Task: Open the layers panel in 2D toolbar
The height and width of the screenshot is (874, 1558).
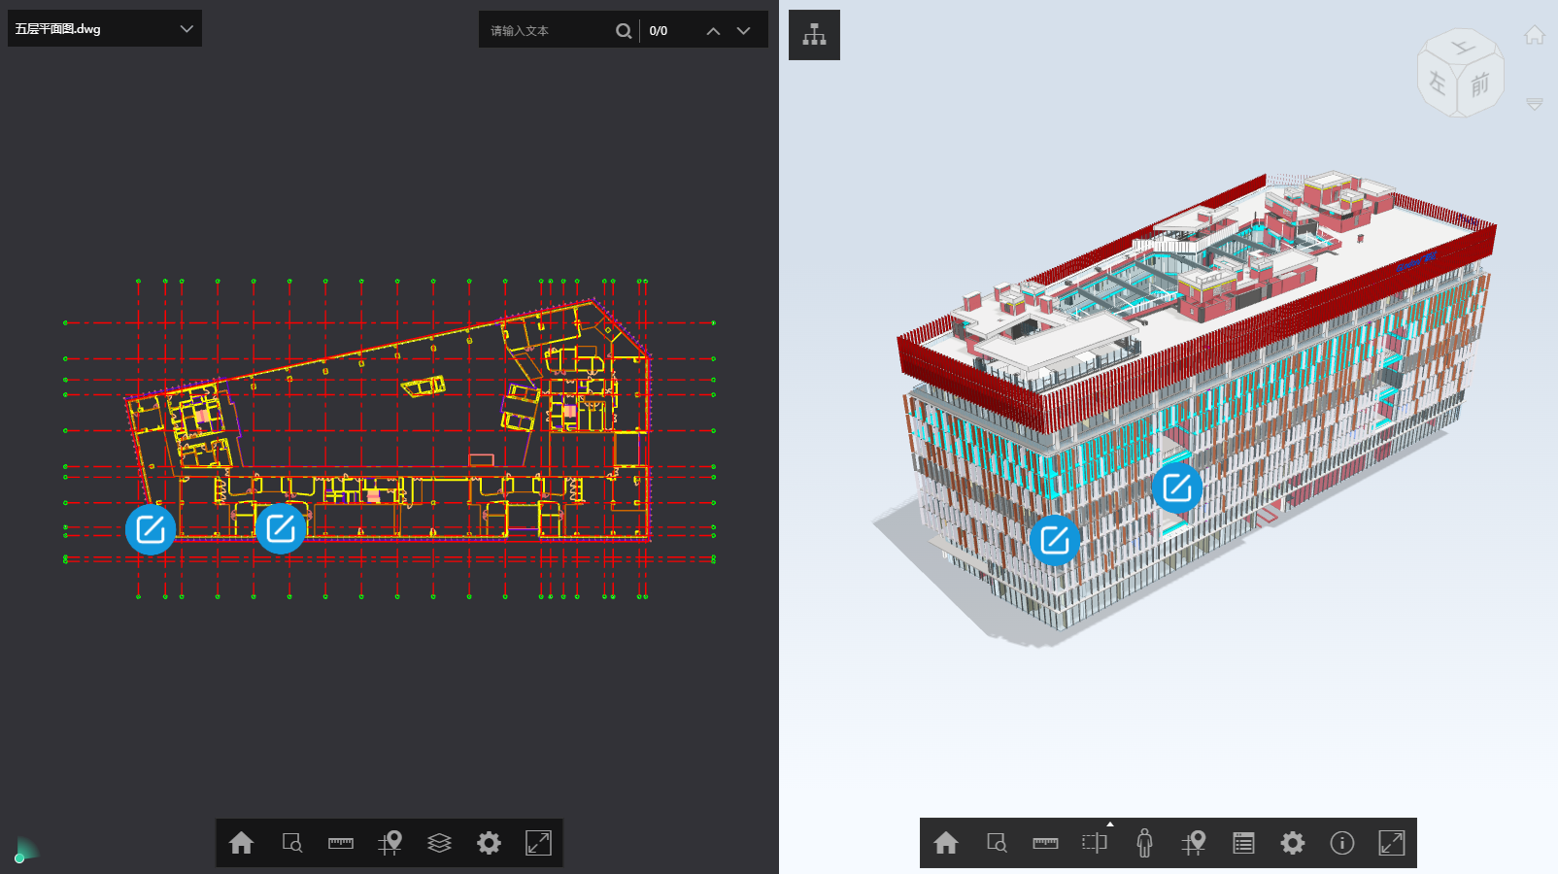Action: (x=440, y=843)
